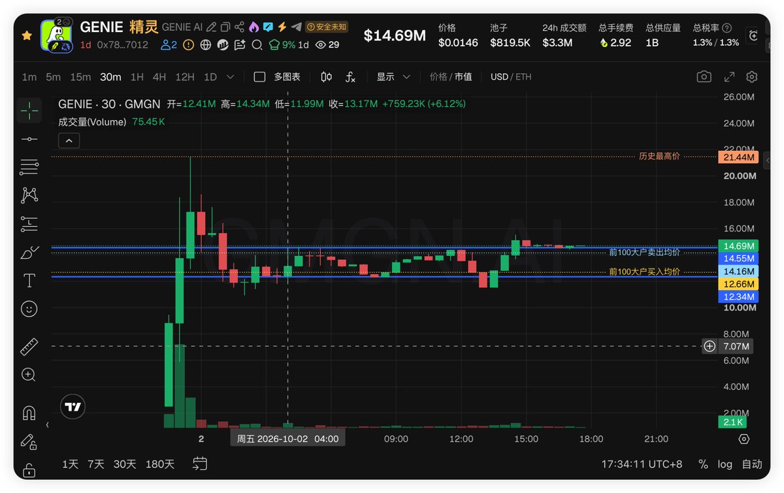The height and width of the screenshot is (493, 784).
Task: Open the blue chat message icon
Action: click(x=268, y=27)
